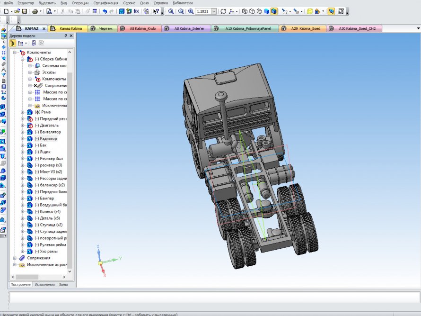The height and width of the screenshot is (316, 421).
Task: Open the New document dropdown arrow
Action: coord(11,11)
